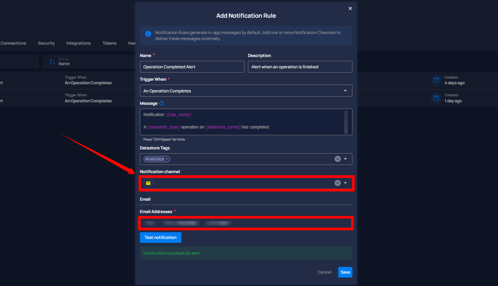Click calendar icon beside '1 day ago'
Screen dimensions: 498x286
tap(436, 98)
